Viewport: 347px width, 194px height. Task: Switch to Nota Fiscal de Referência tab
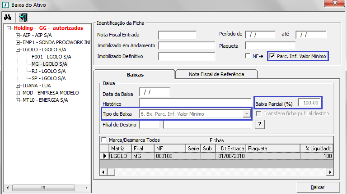pyautogui.click(x=217, y=74)
